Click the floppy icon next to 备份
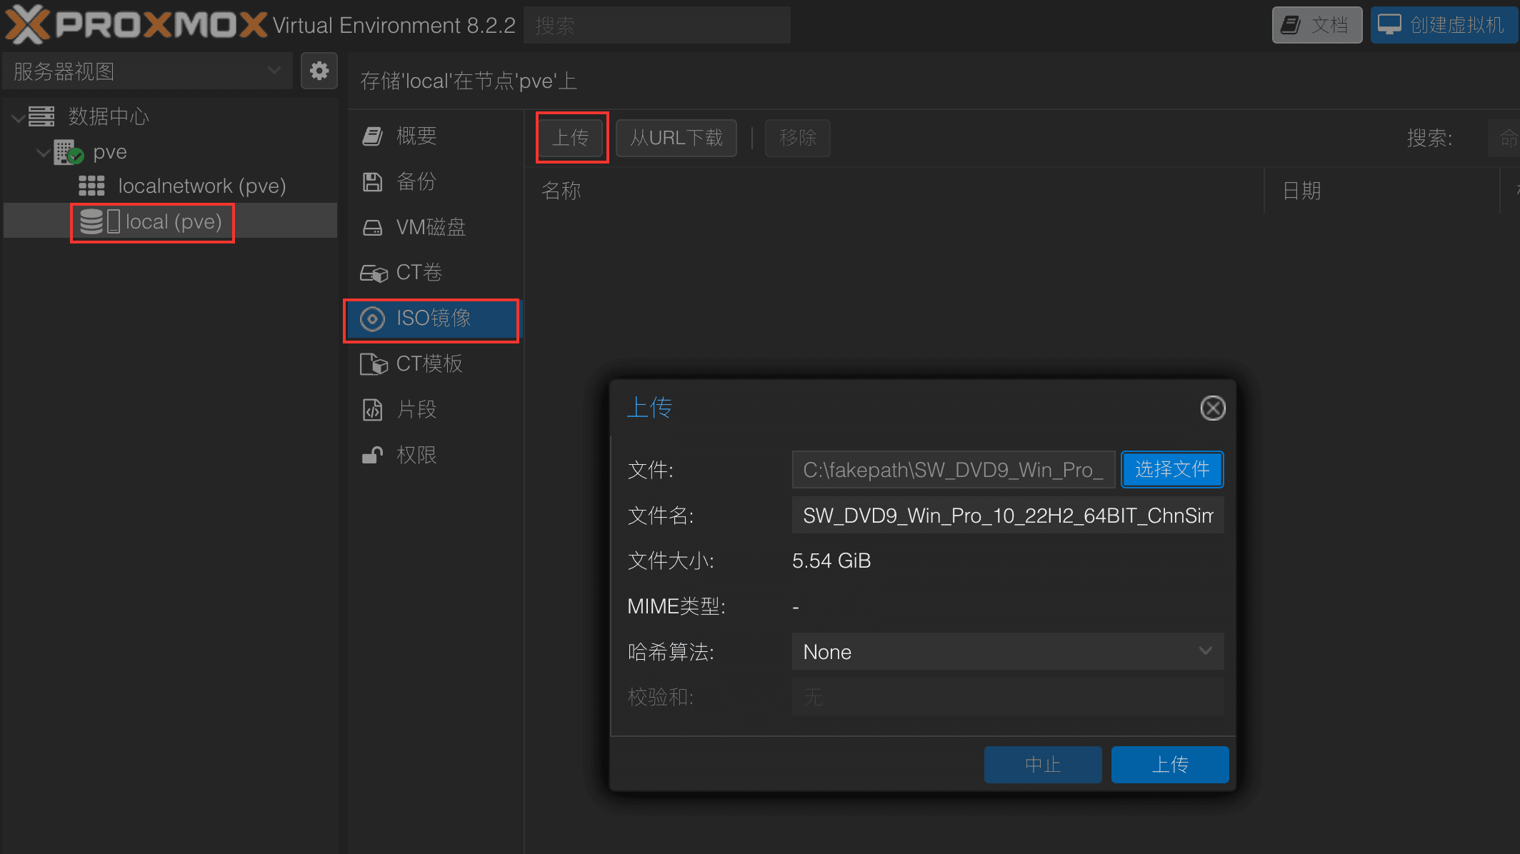This screenshot has width=1520, height=854. coord(372,181)
